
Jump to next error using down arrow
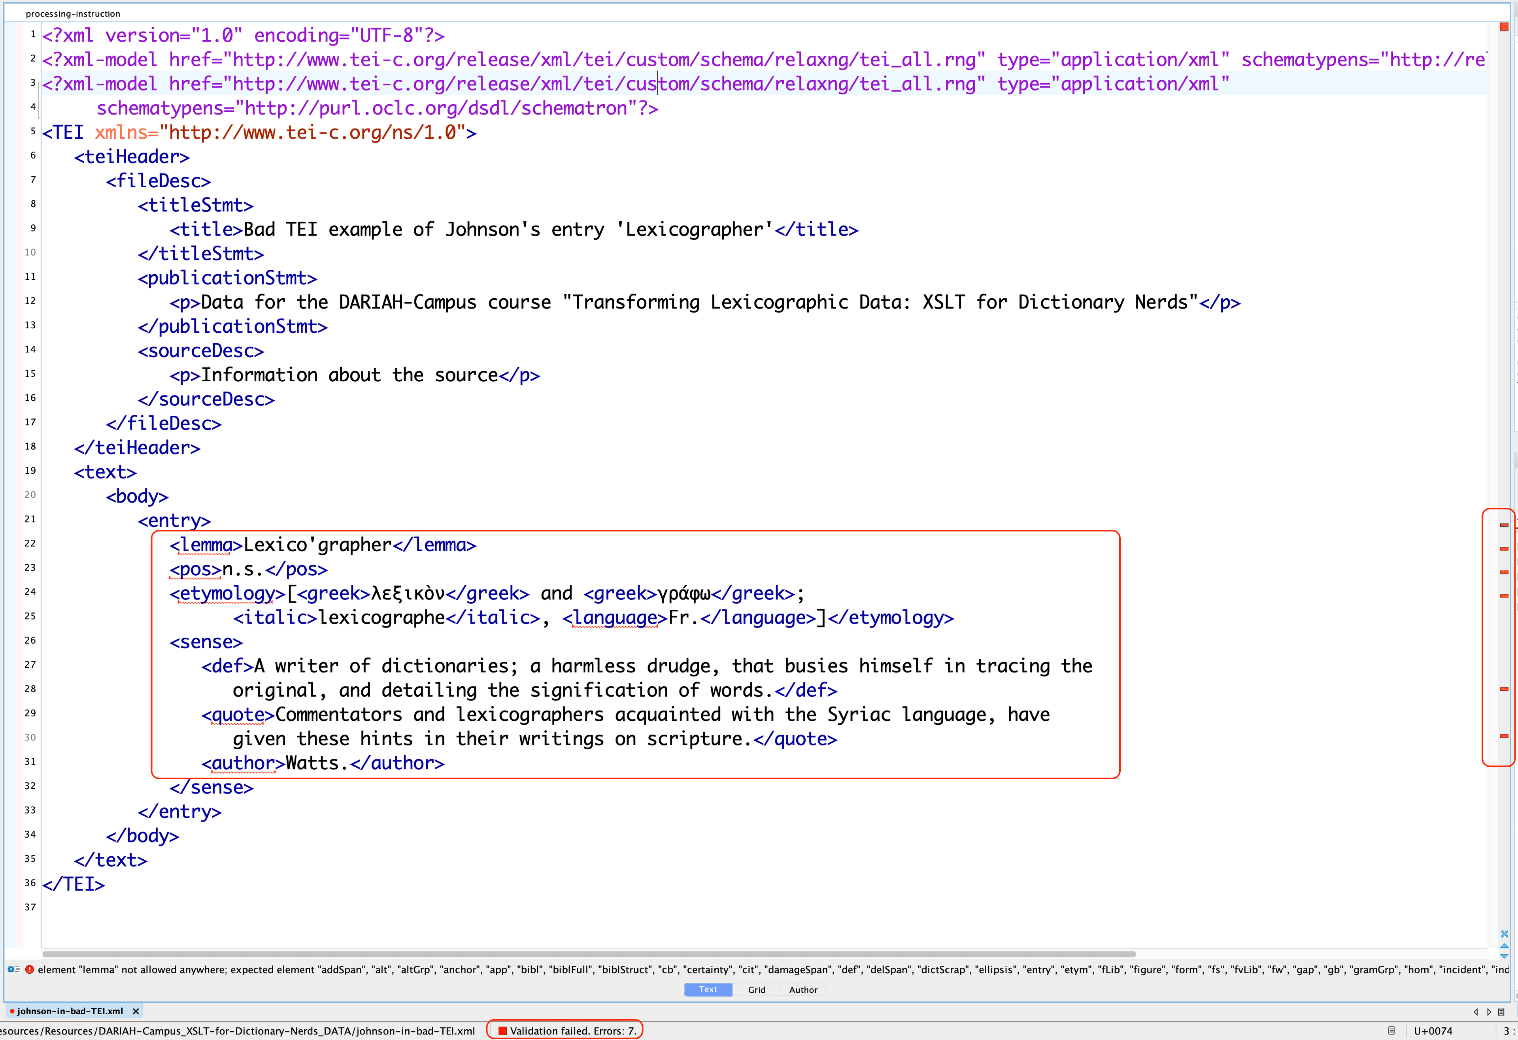point(1504,956)
